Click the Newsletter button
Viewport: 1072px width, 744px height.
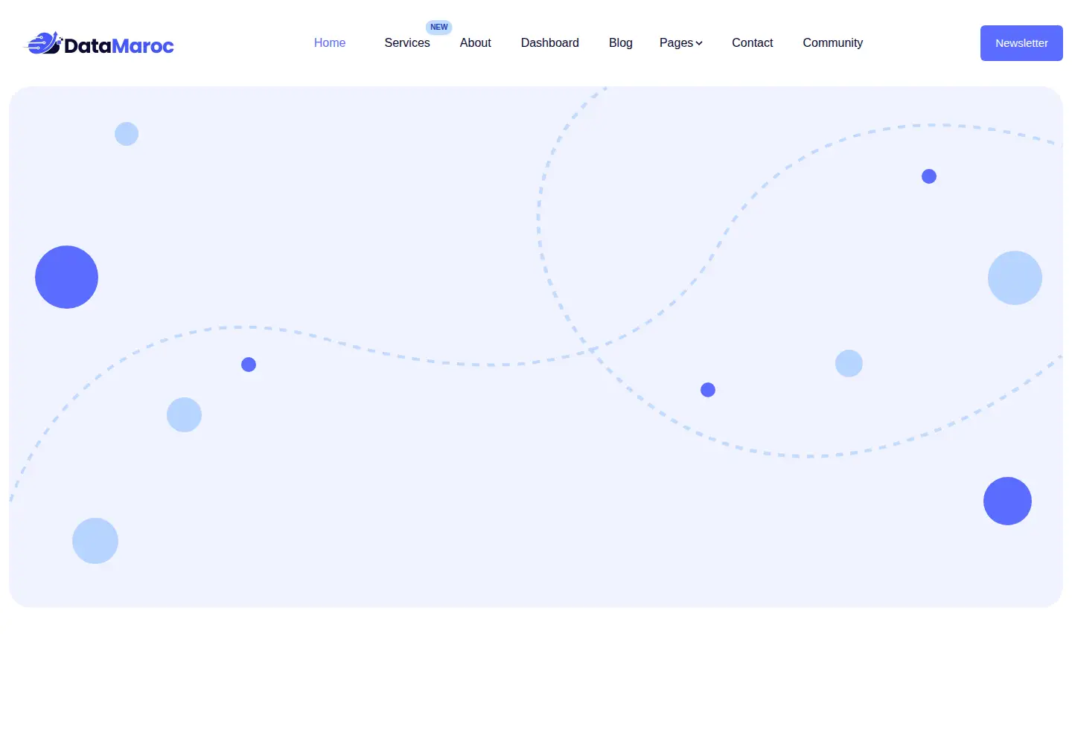(1021, 43)
